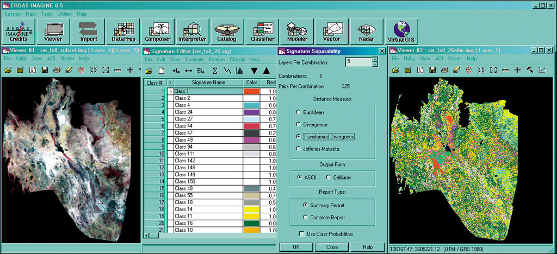Click the Close button in Signature Separability
This screenshot has width=557, height=254.
[332, 247]
